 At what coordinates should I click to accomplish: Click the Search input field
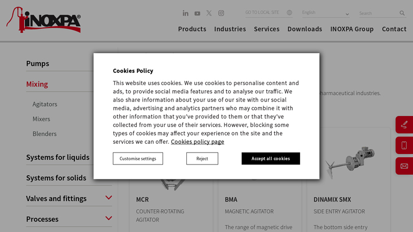click(378, 13)
